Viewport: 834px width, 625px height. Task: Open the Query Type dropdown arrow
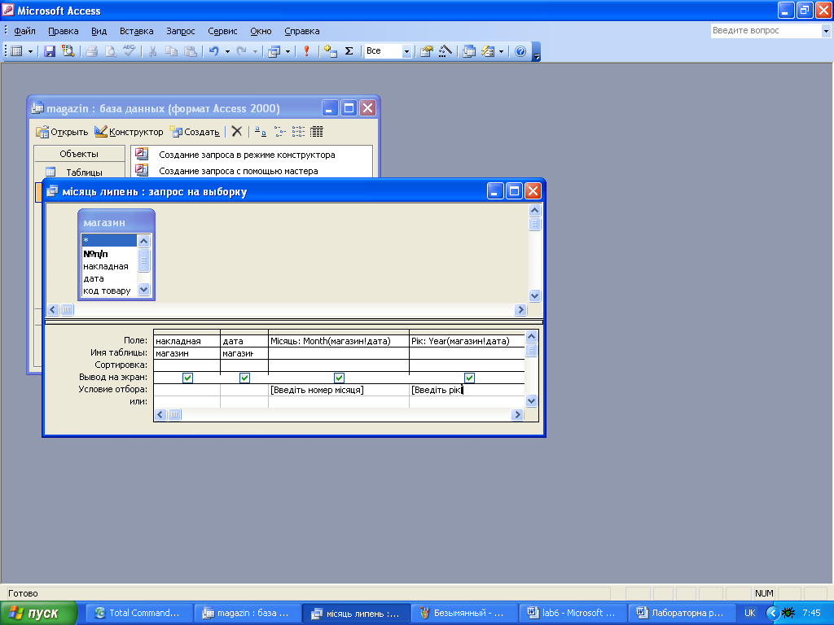coord(288,51)
